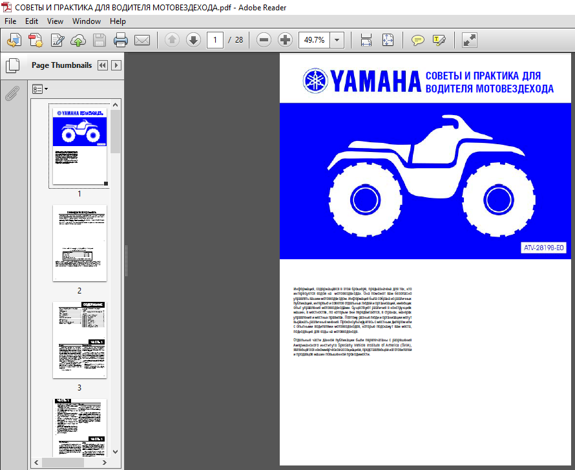Image resolution: width=575 pixels, height=470 pixels.
Task: Send the file by email envelope icon
Action: pos(142,40)
